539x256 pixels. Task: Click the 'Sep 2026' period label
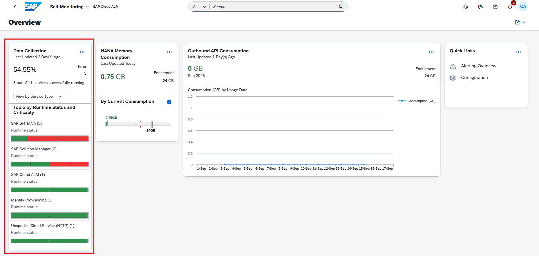pos(196,76)
